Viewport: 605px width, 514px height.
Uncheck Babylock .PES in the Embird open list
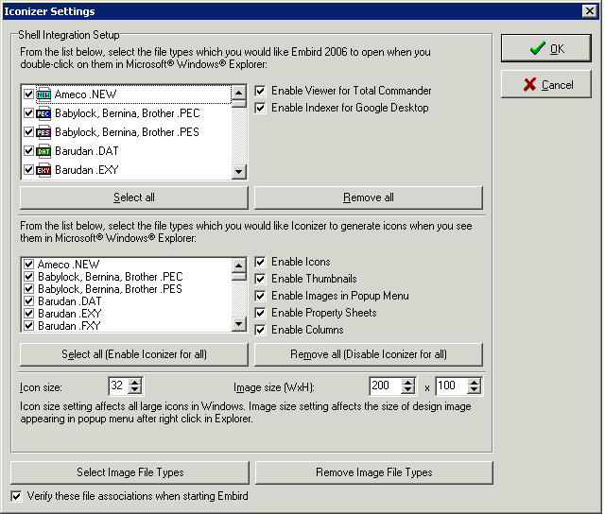coord(28,132)
